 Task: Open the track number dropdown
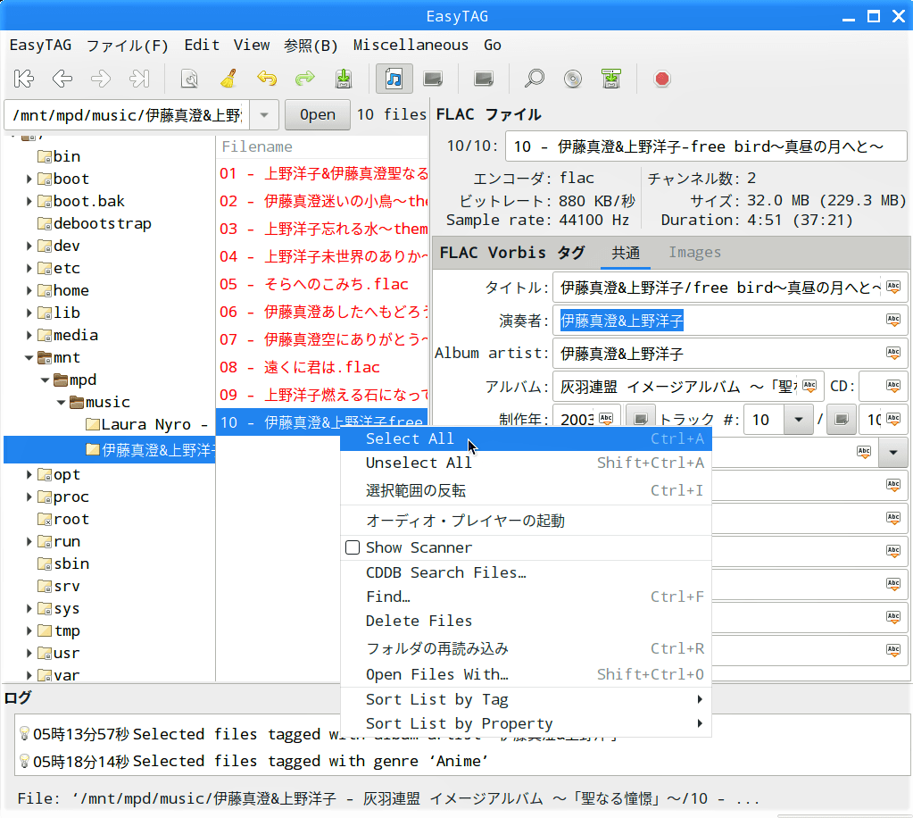(x=798, y=420)
